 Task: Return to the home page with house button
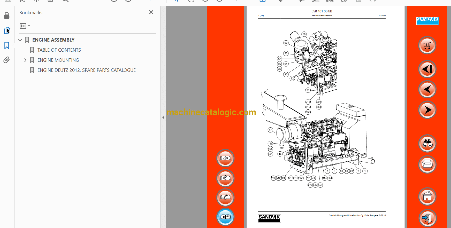coord(427,196)
